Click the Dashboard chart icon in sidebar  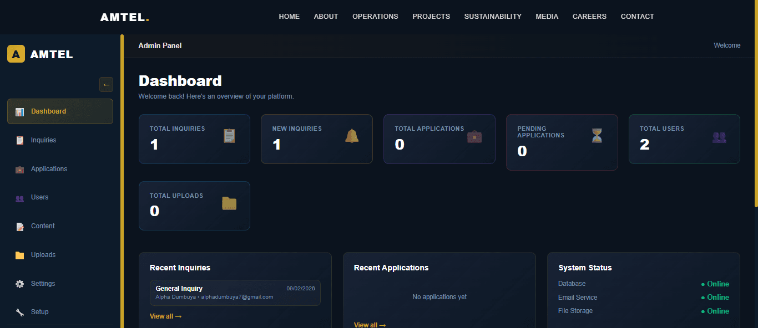tap(20, 111)
